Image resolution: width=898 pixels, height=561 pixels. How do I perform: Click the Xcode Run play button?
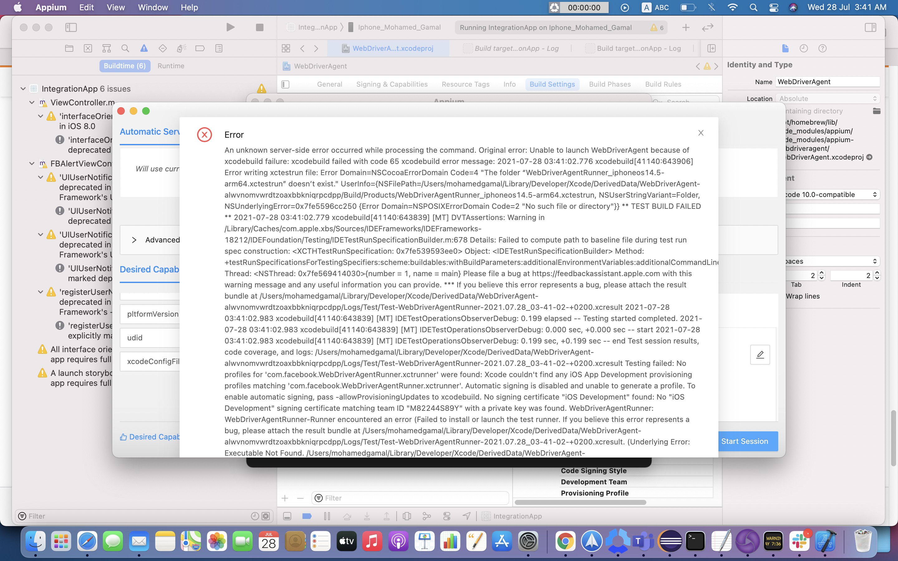coord(230,27)
